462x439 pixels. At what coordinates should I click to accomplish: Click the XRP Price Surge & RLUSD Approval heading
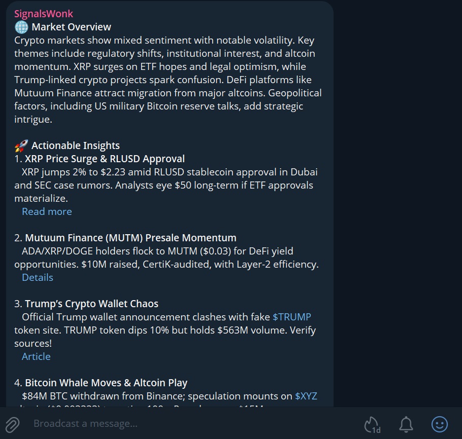coord(105,159)
